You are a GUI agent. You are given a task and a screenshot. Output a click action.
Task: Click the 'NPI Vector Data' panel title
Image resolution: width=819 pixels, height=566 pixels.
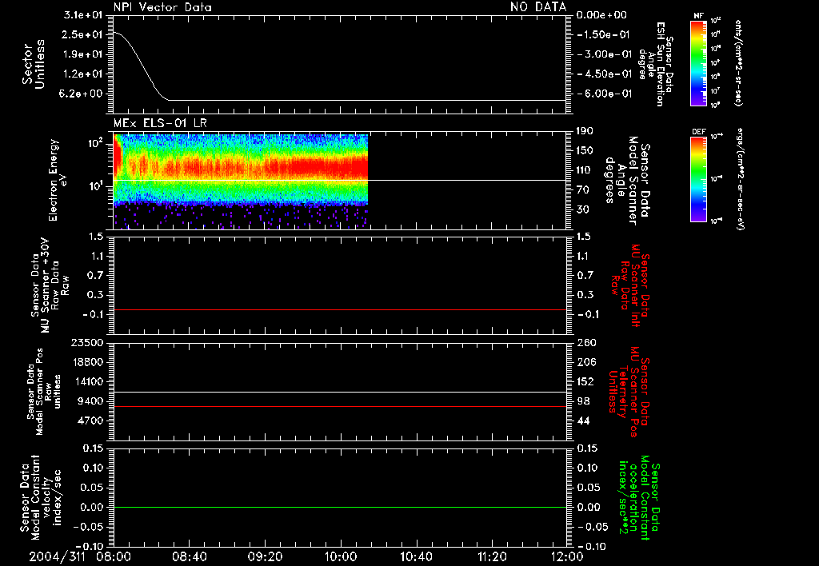pyautogui.click(x=162, y=7)
